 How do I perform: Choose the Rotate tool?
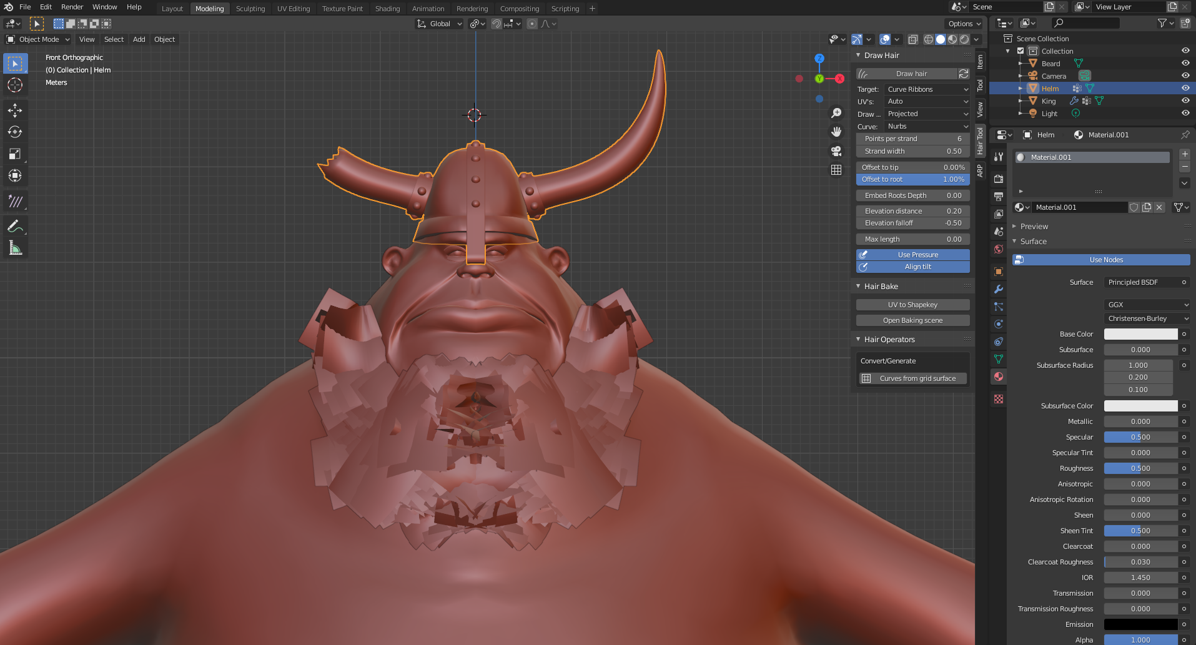pyautogui.click(x=15, y=132)
